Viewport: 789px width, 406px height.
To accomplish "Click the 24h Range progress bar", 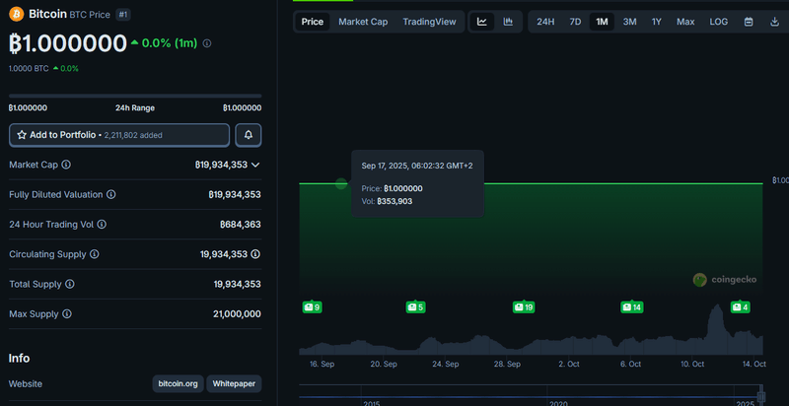I will pos(135,96).
